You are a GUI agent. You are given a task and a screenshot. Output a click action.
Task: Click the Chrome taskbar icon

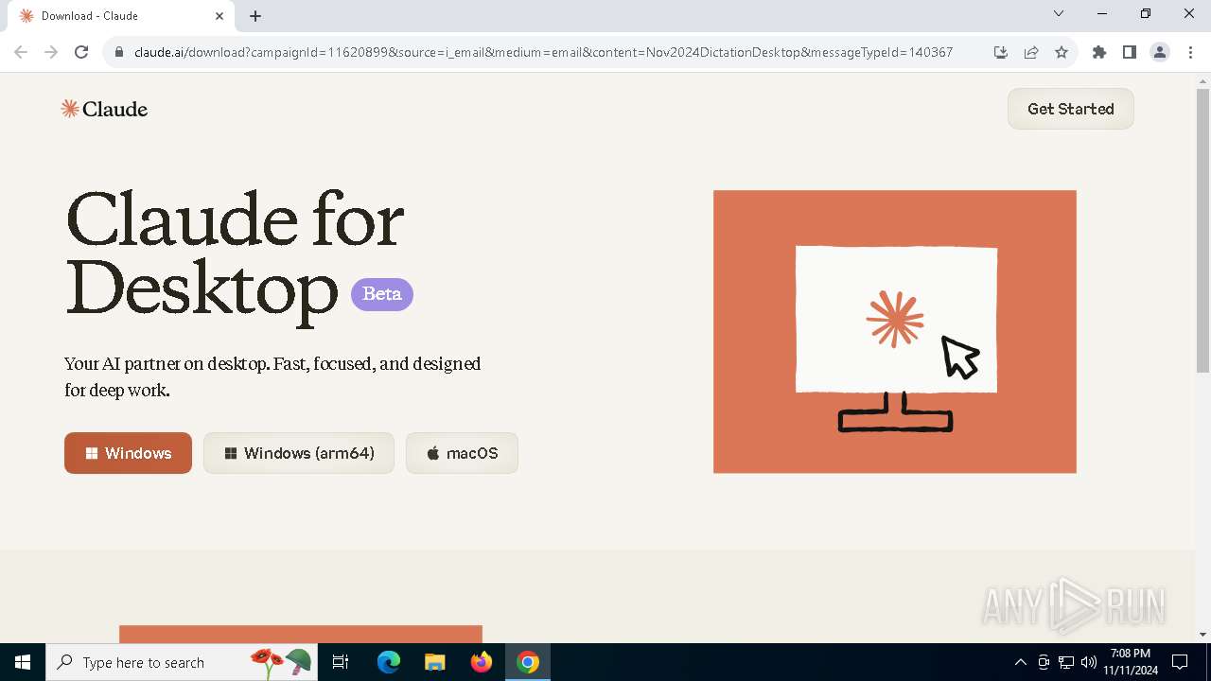click(528, 662)
